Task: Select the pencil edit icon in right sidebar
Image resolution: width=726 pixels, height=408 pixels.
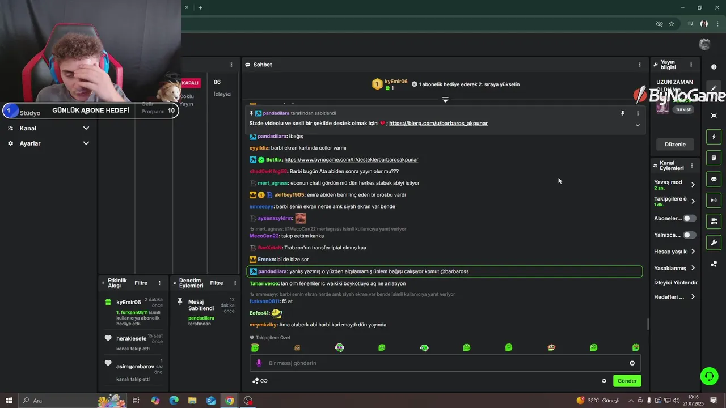Action: click(714, 88)
